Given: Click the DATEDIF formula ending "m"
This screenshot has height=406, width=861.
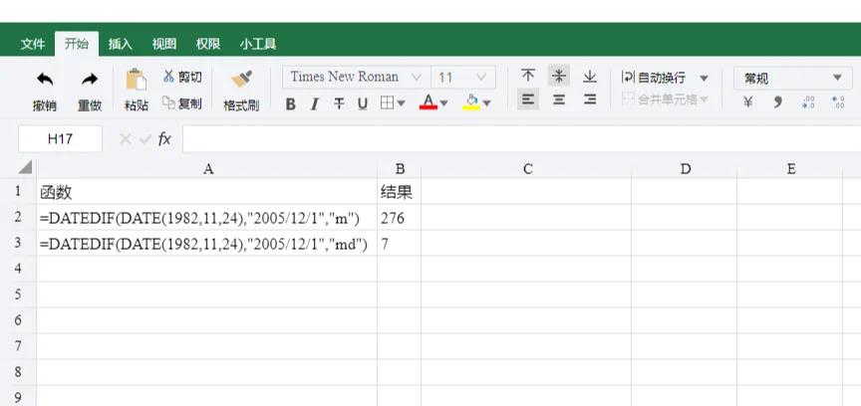Looking at the screenshot, I should (x=207, y=218).
